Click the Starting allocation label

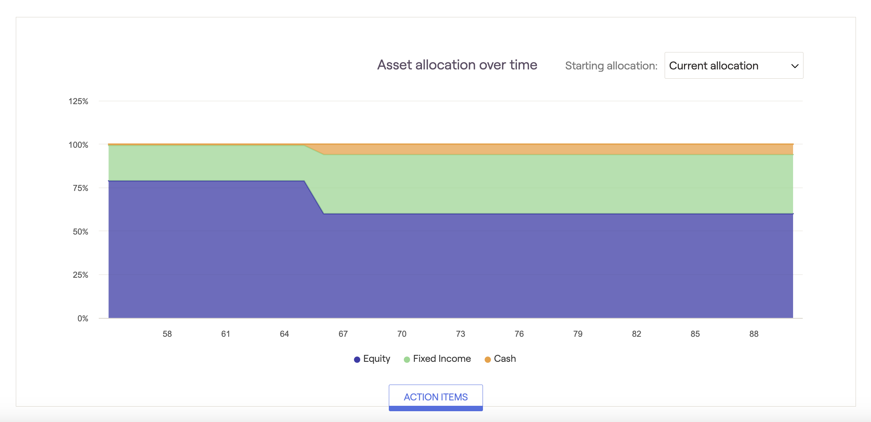click(x=611, y=66)
